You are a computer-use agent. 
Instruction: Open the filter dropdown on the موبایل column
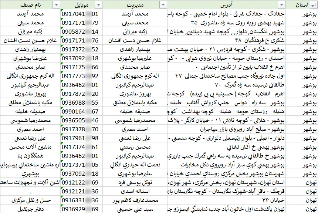99,5
